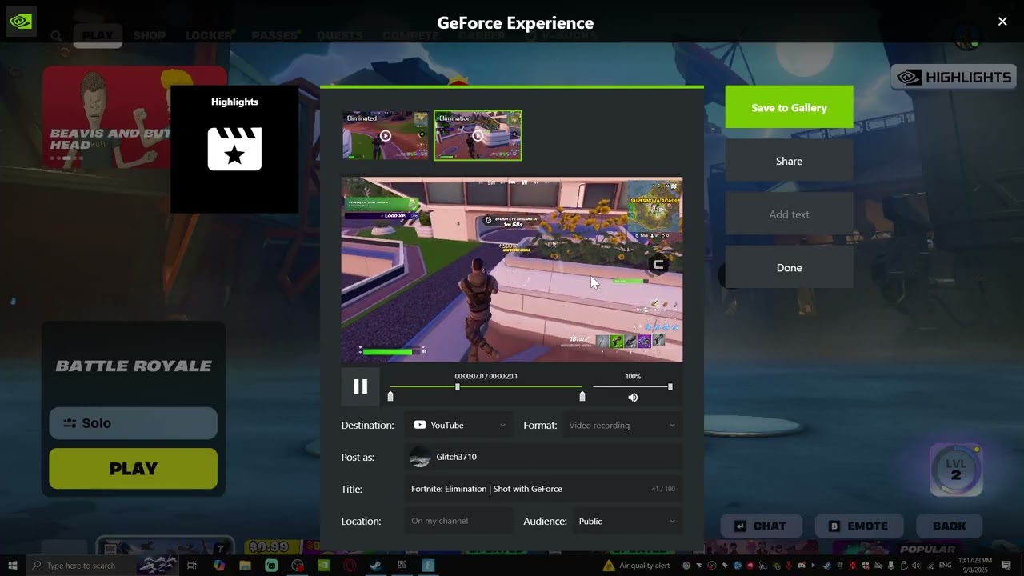1024x576 pixels.
Task: Click the Location field On my channel
Action: tap(458, 521)
